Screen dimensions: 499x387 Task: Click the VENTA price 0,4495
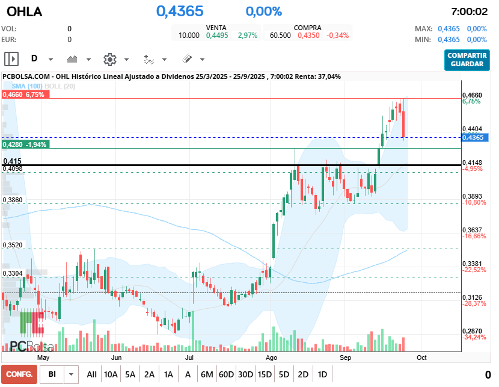217,36
